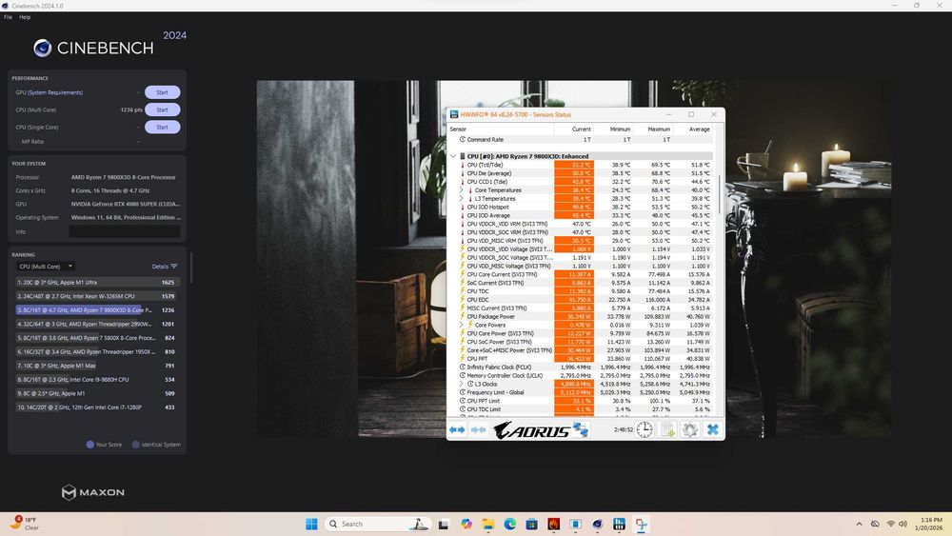Collapse the CPU [#0] AMD Ryzen 7 section
The width and height of the screenshot is (952, 536).
point(453,156)
